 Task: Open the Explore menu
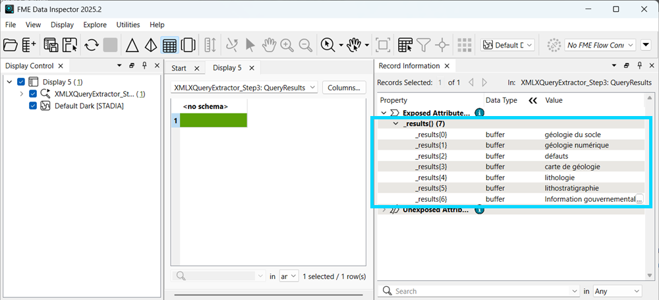(95, 25)
